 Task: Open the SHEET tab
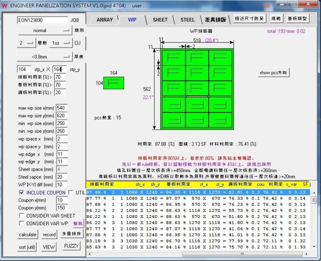coord(160,20)
